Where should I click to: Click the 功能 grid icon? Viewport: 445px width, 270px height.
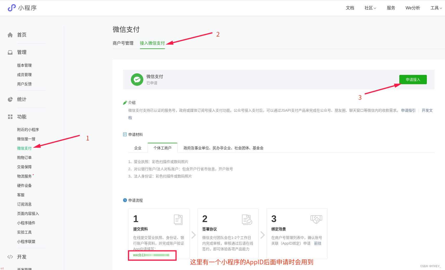10,117
